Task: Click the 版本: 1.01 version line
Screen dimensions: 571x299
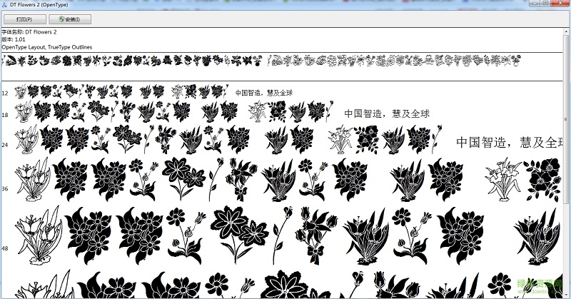Action: 14,39
